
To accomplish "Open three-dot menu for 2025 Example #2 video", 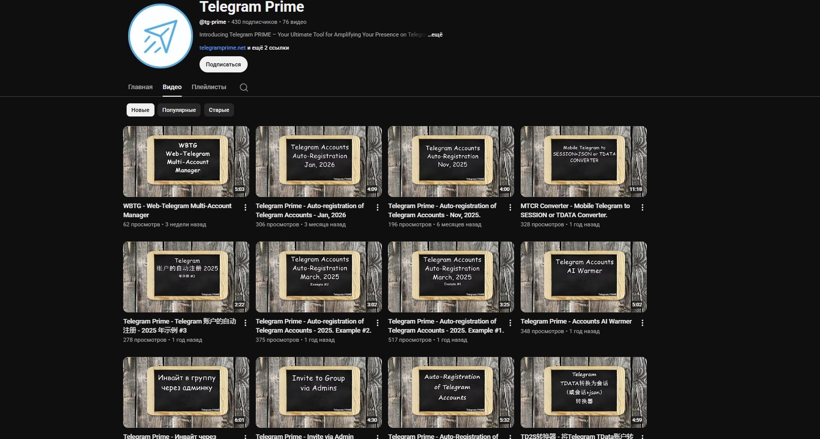I will (x=378, y=323).
